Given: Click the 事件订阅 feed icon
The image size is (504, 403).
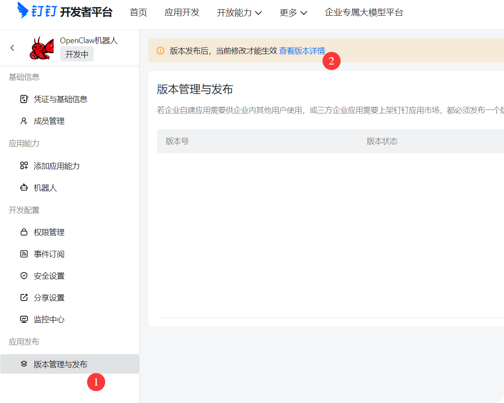Looking at the screenshot, I should pos(24,254).
